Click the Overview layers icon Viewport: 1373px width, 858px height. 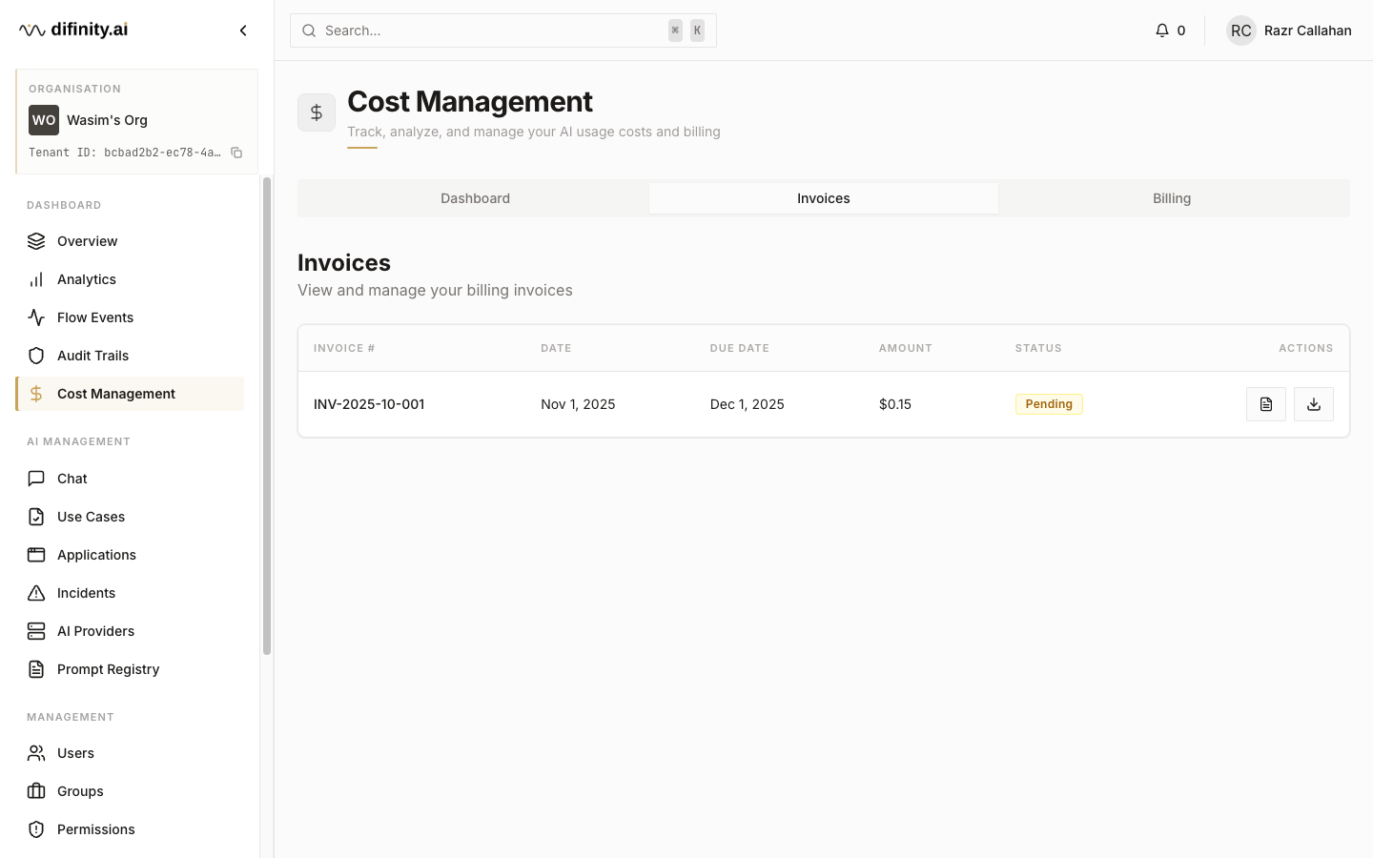tap(36, 241)
